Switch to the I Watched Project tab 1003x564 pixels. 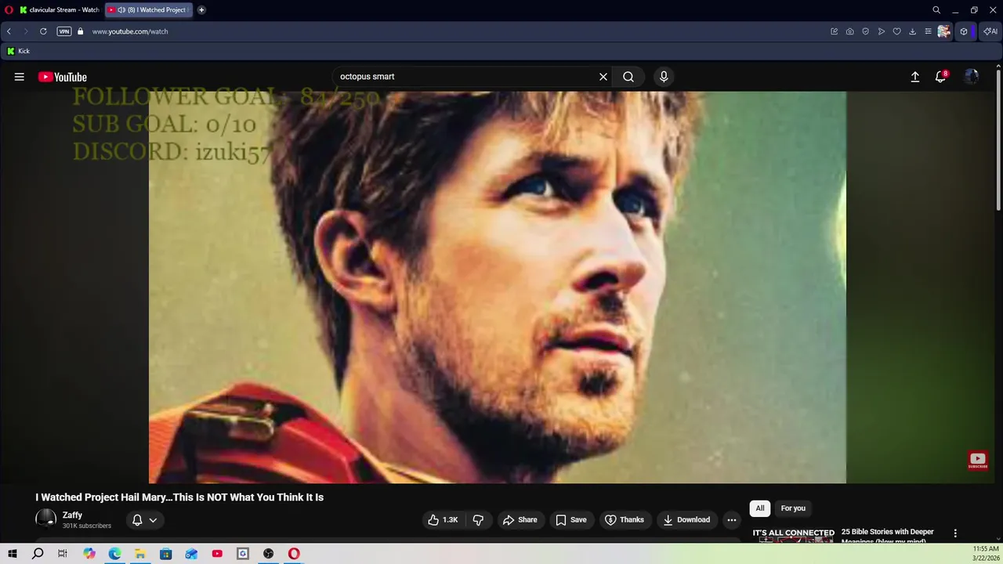[149, 10]
